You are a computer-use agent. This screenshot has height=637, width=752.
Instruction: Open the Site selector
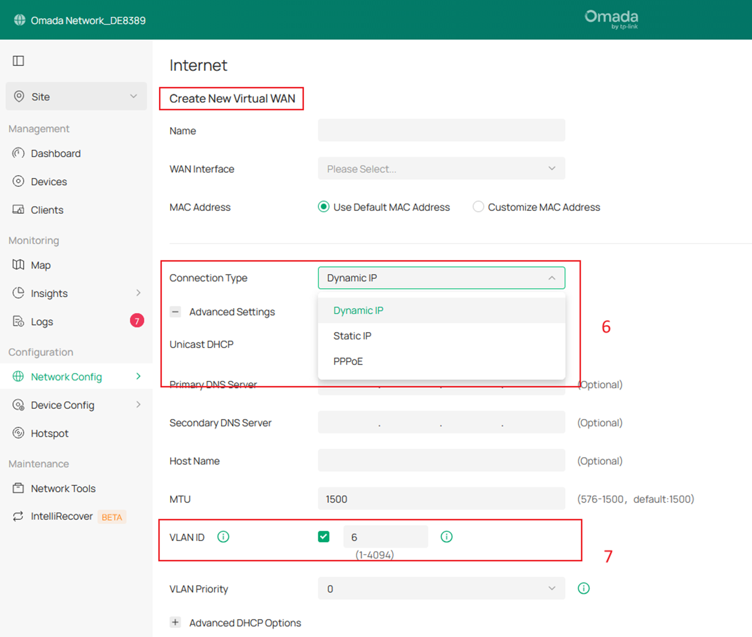click(76, 96)
